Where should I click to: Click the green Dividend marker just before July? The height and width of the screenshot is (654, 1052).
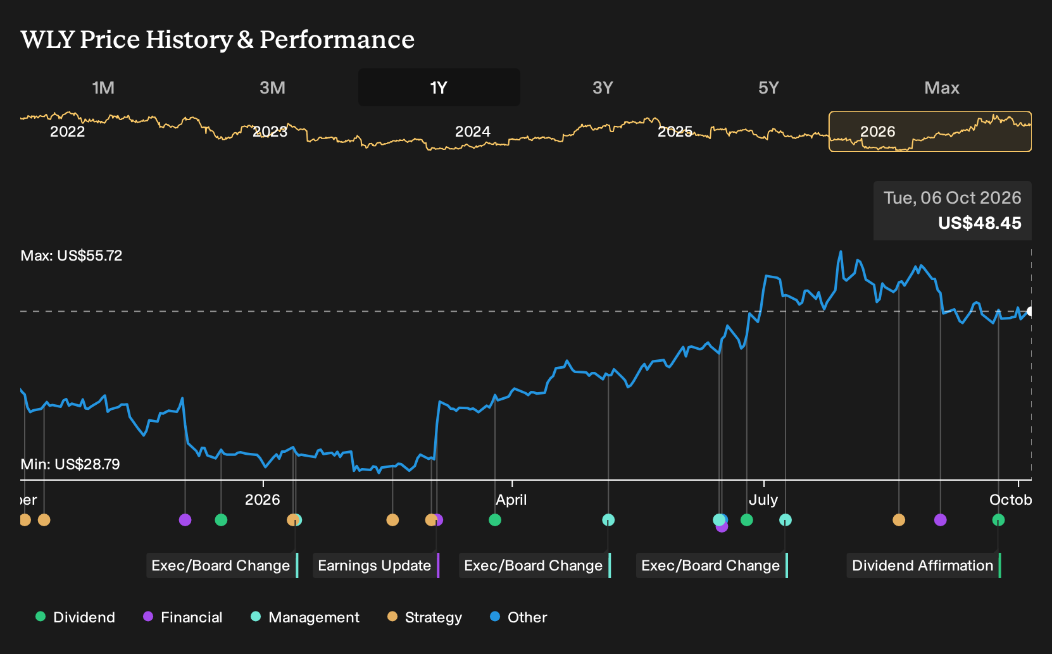(x=747, y=520)
